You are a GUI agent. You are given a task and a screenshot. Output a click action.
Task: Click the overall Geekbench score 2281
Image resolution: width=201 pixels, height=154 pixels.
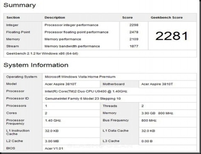[x=171, y=36]
